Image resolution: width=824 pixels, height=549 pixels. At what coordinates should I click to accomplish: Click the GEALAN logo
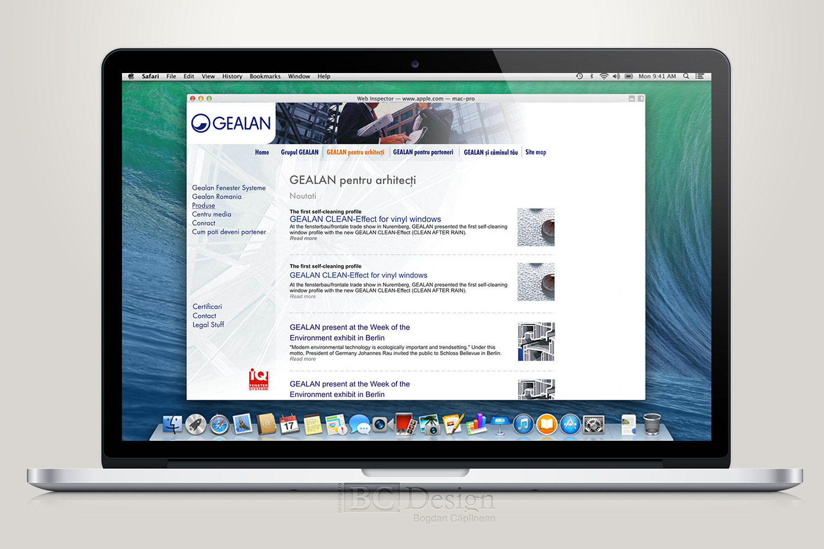(x=231, y=123)
